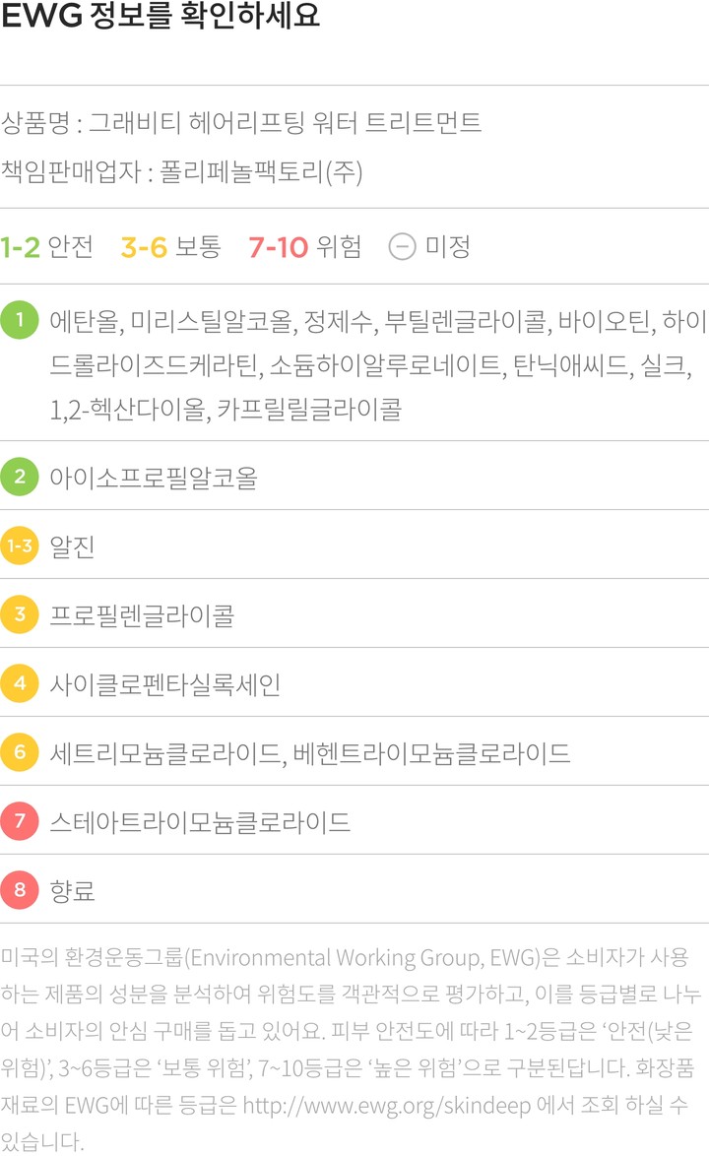Select the 프로필렌글라이콜 ingredient
This screenshot has height=1156, width=709.
(142, 615)
